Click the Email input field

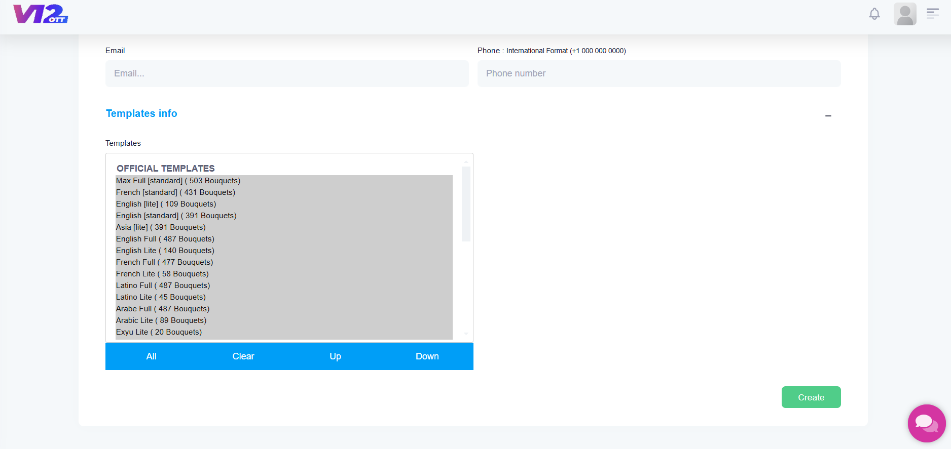[287, 73]
